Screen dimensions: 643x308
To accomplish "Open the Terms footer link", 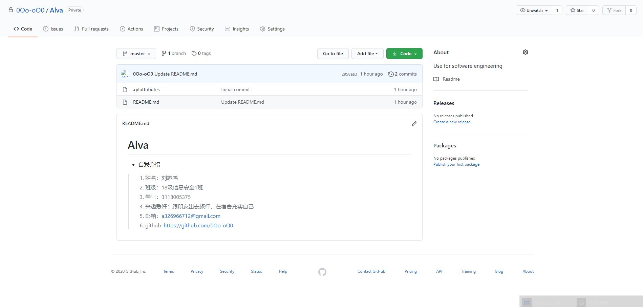I will (169, 271).
